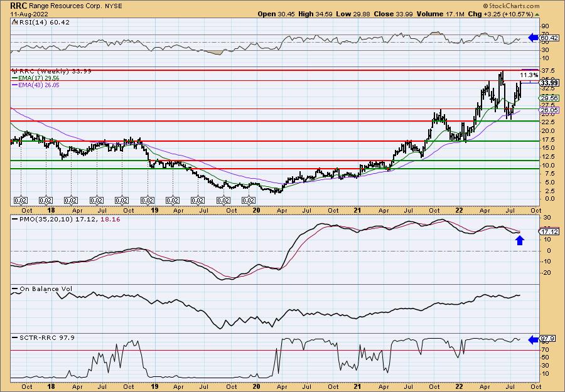Image resolution: width=565 pixels, height=392 pixels.
Task: Click the RSI(14) 60.42 legend label
Action: [45, 22]
